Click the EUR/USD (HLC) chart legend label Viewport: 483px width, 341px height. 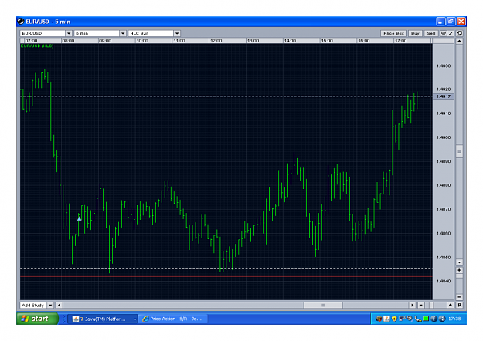coord(37,46)
